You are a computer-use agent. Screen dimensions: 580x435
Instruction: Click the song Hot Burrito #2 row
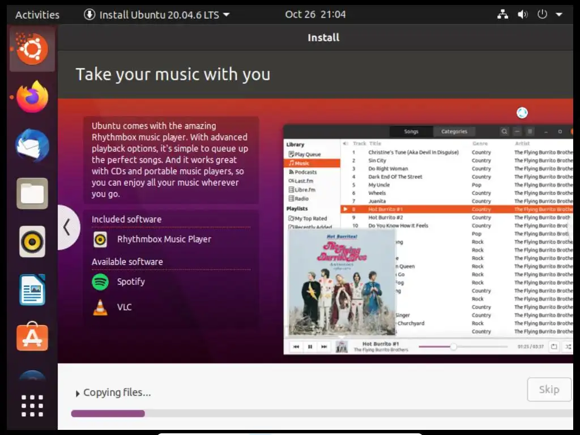pyautogui.click(x=457, y=217)
